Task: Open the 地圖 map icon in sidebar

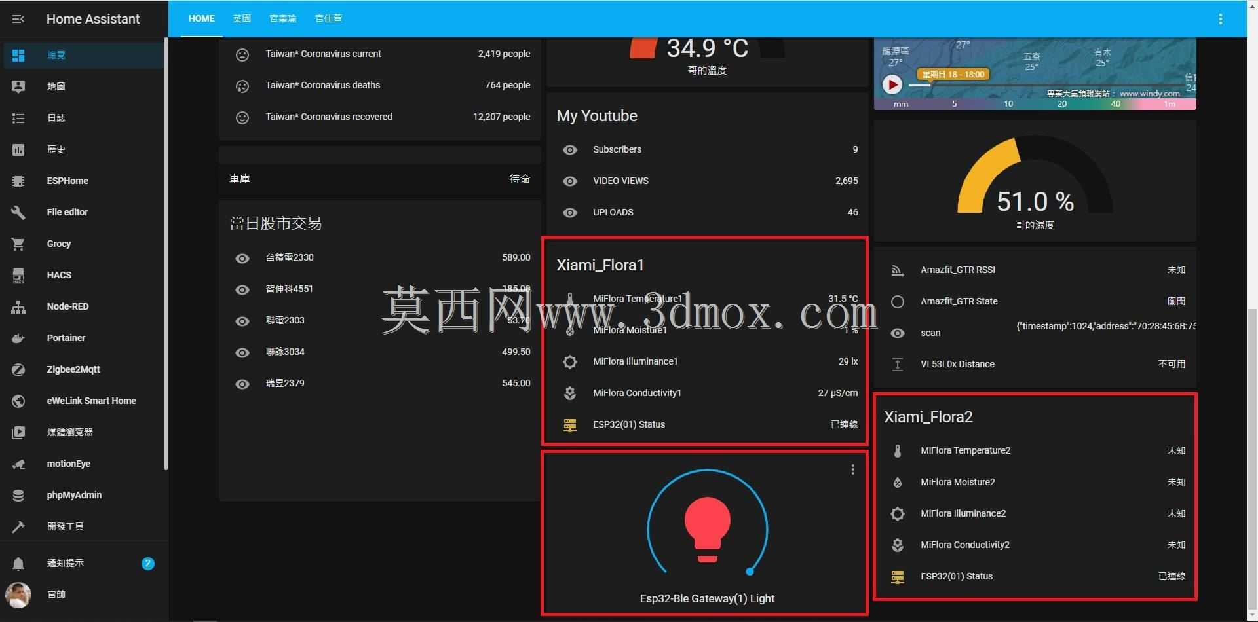Action: click(18, 86)
